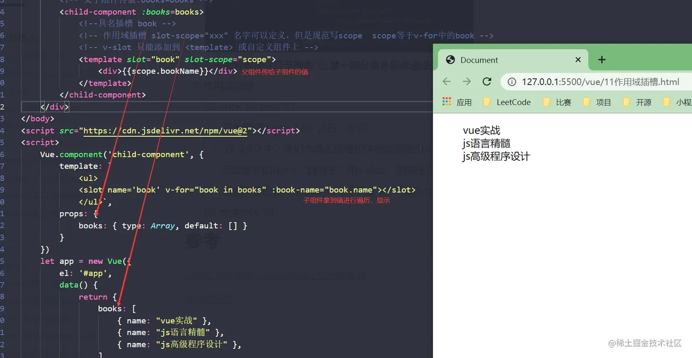The height and width of the screenshot is (358, 692).
Task: Click the { name: "js语言精髓" } code line
Action: (x=171, y=332)
